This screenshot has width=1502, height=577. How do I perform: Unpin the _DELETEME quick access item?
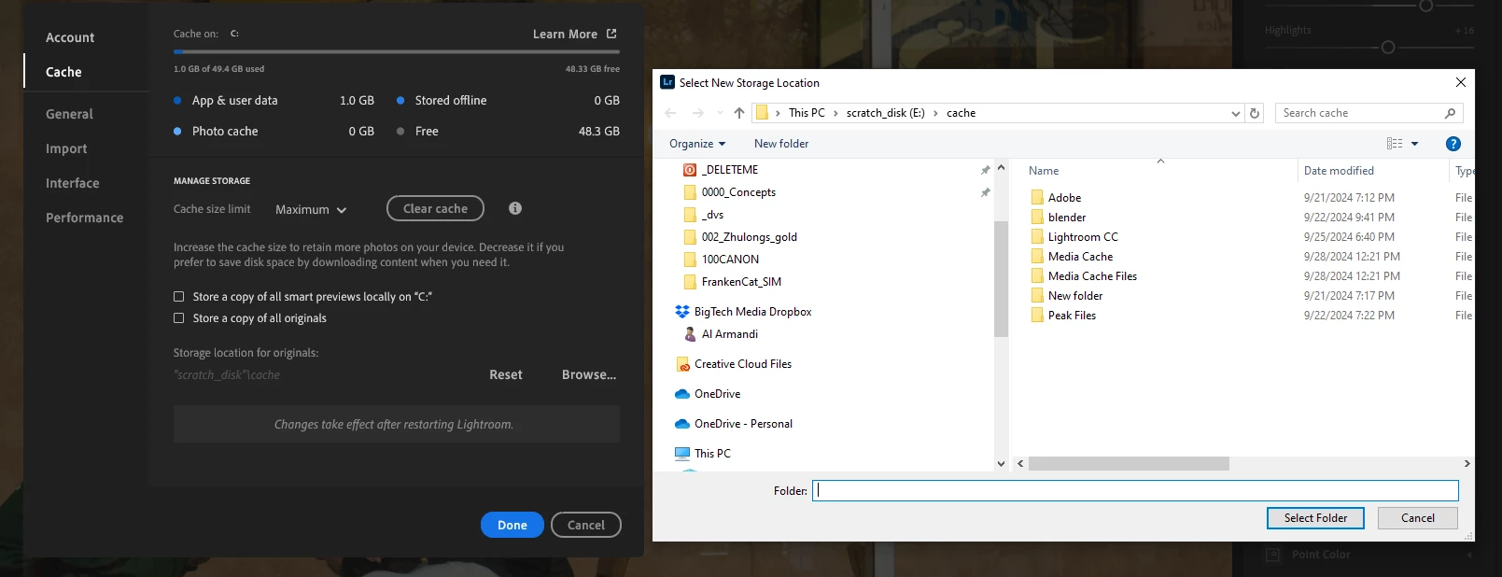[985, 170]
